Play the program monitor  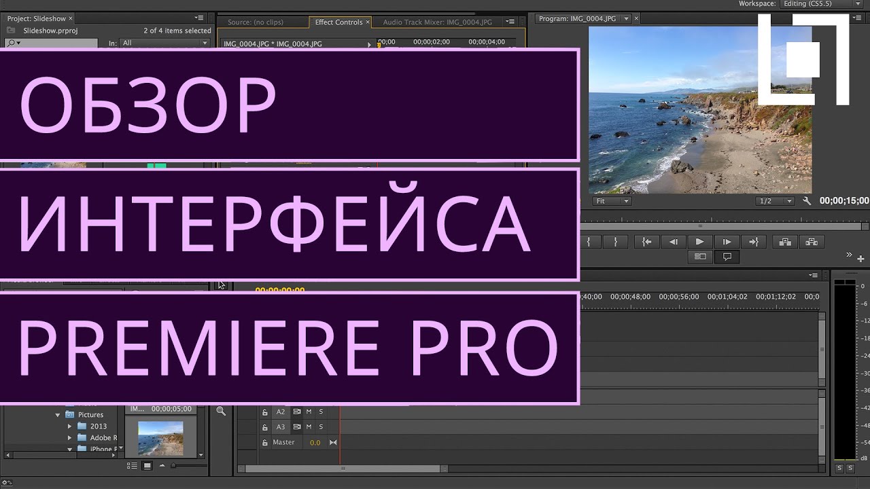click(x=699, y=242)
